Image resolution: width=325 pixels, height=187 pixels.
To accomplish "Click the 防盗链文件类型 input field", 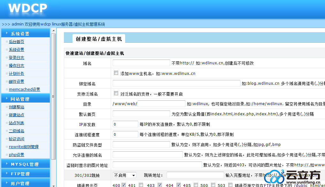I will pos(141,144).
